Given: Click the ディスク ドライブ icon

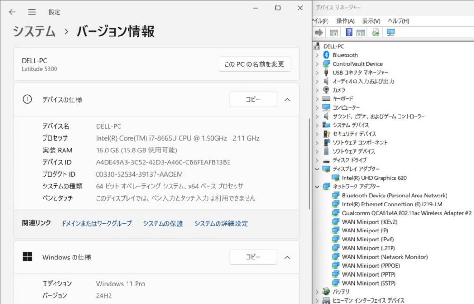Looking at the screenshot, I should coord(326,161).
